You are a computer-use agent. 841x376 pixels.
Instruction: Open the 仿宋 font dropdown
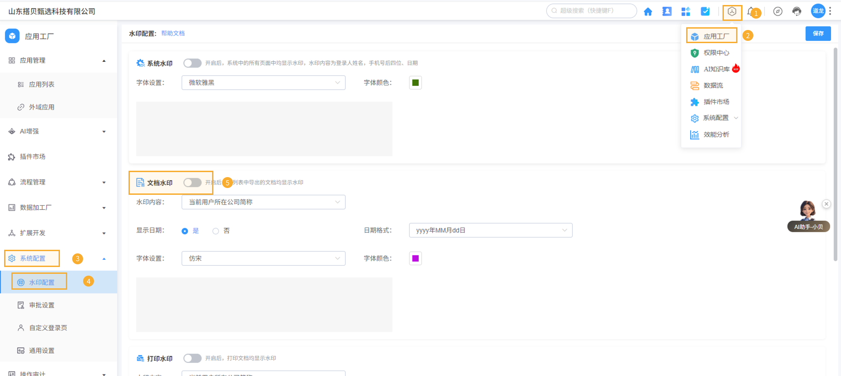point(263,258)
